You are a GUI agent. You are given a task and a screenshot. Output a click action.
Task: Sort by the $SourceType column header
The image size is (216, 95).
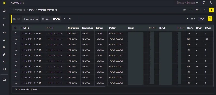click(88, 28)
